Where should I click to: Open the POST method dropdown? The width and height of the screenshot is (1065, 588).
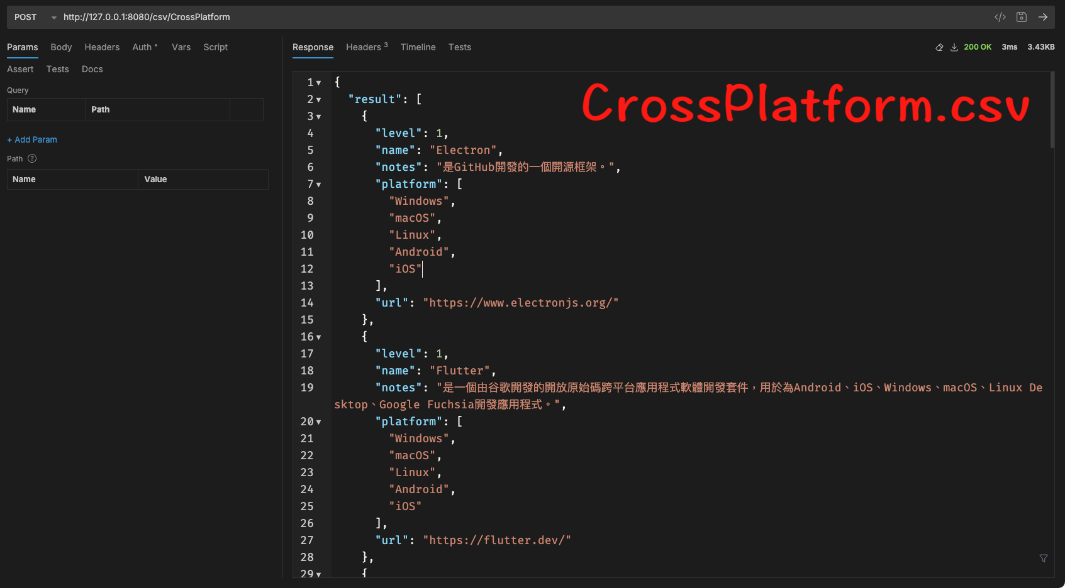(35, 17)
